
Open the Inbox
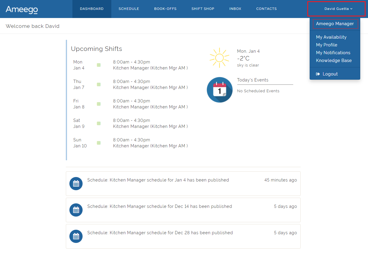point(235,9)
